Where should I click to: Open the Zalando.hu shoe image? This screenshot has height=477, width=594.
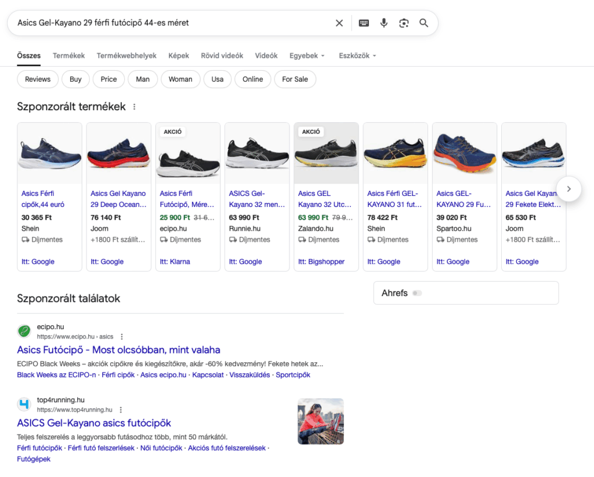[x=326, y=154]
